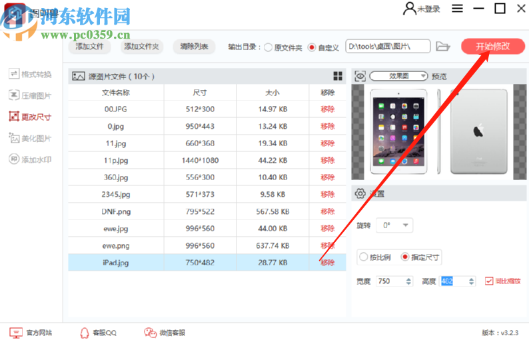This screenshot has width=529, height=340.
Task: Toggle the 同比缩放 proportional scaling checkbox
Action: (489, 281)
